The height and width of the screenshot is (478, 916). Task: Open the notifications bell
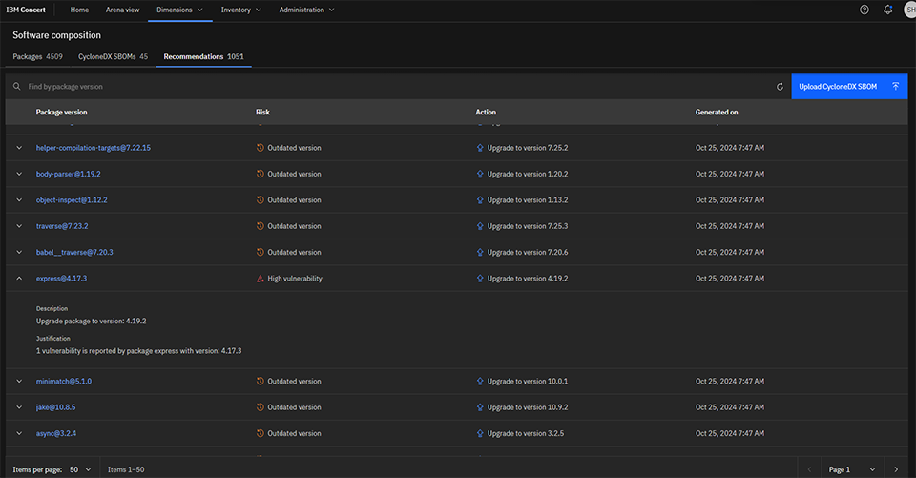(888, 10)
